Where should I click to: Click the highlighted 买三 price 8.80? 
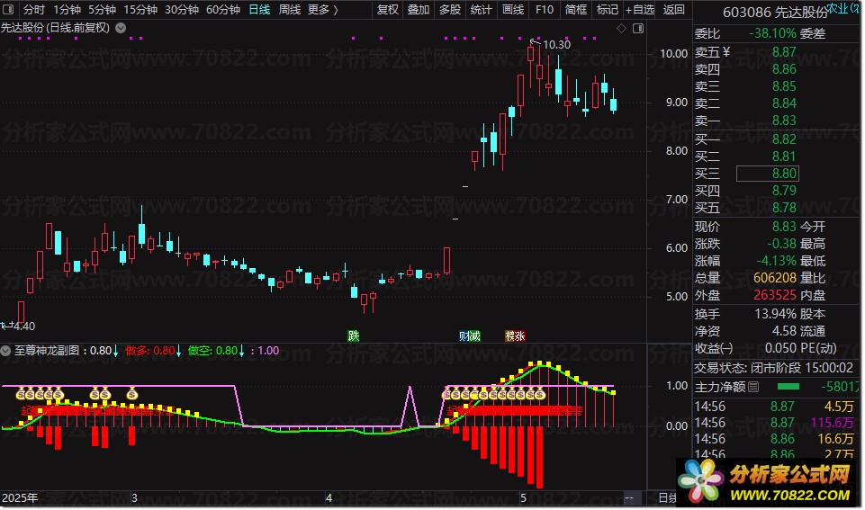click(x=768, y=174)
